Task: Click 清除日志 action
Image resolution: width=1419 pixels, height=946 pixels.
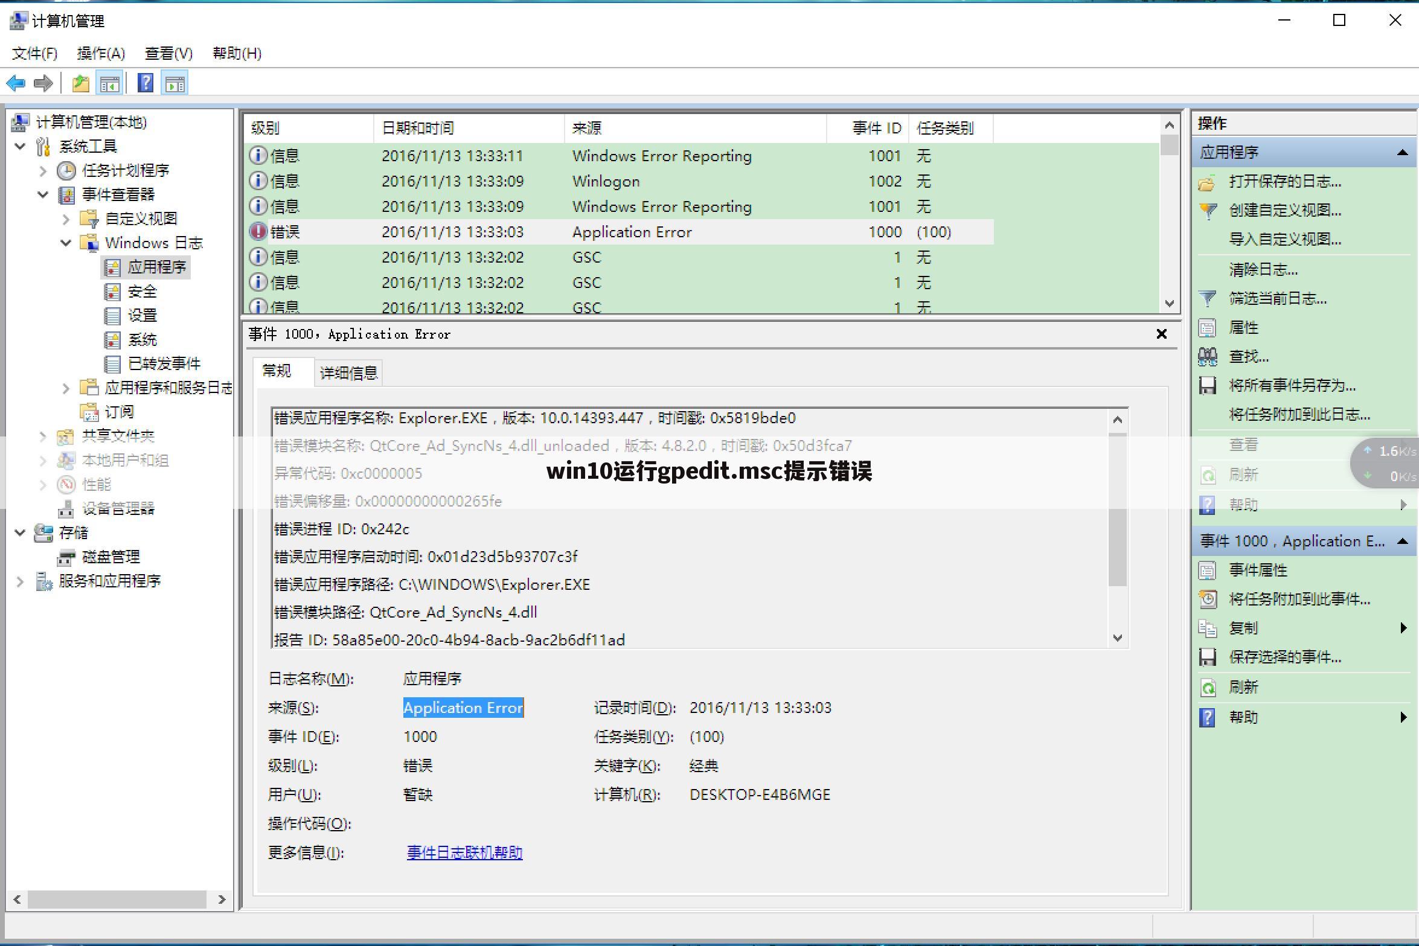Action: [1263, 269]
